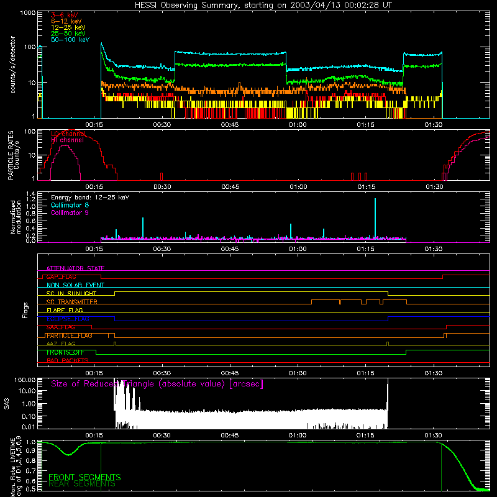Select the 6-12 keV legend label

(66, 21)
